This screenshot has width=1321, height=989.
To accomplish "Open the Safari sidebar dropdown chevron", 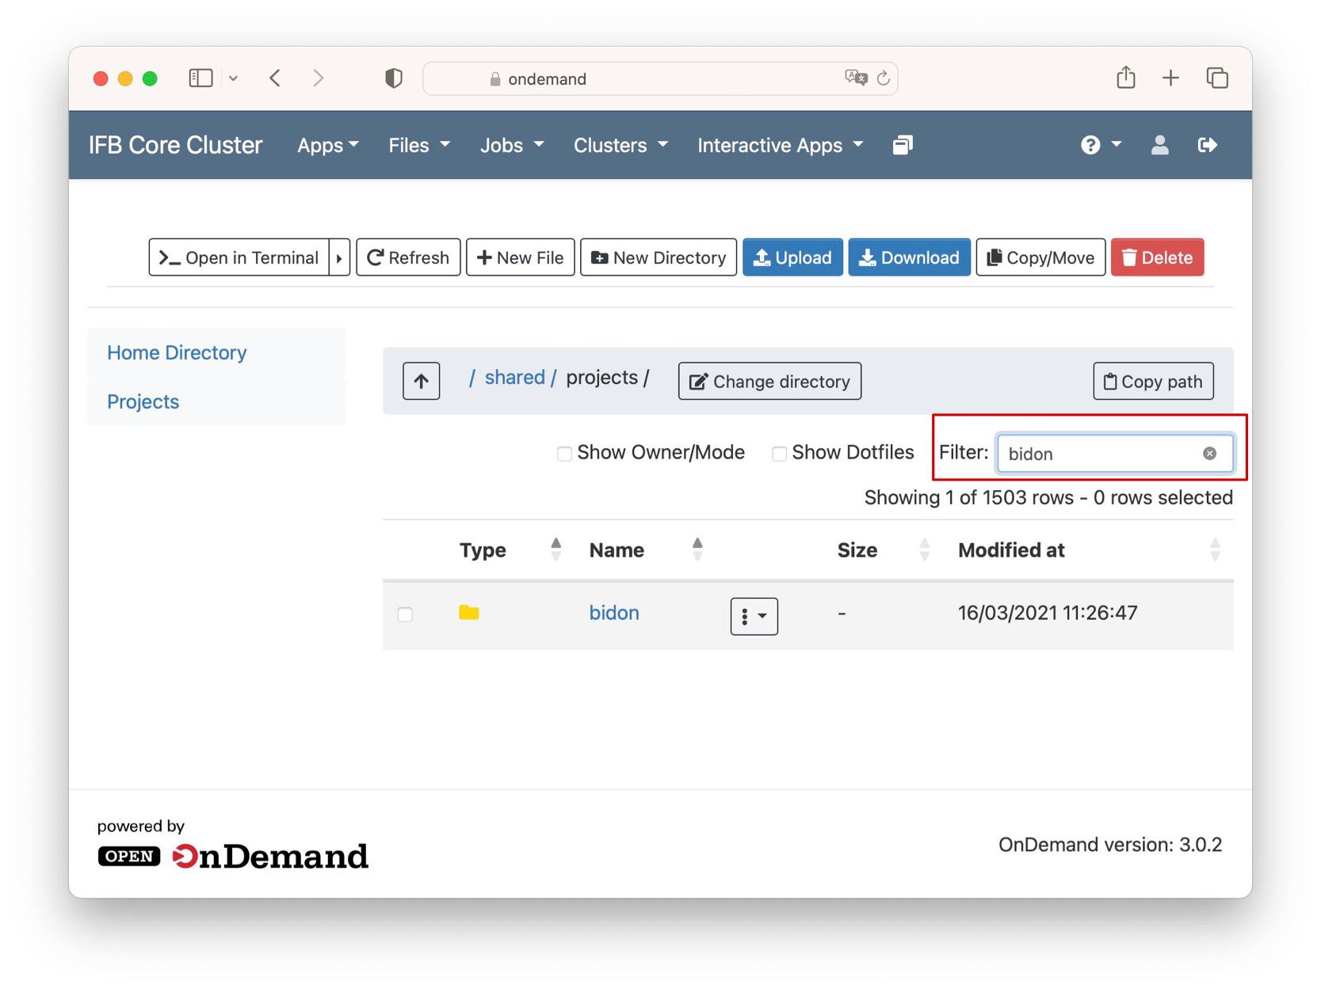I will (x=233, y=78).
